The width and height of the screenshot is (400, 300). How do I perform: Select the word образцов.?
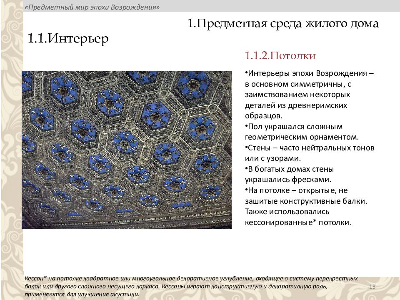tap(263, 116)
